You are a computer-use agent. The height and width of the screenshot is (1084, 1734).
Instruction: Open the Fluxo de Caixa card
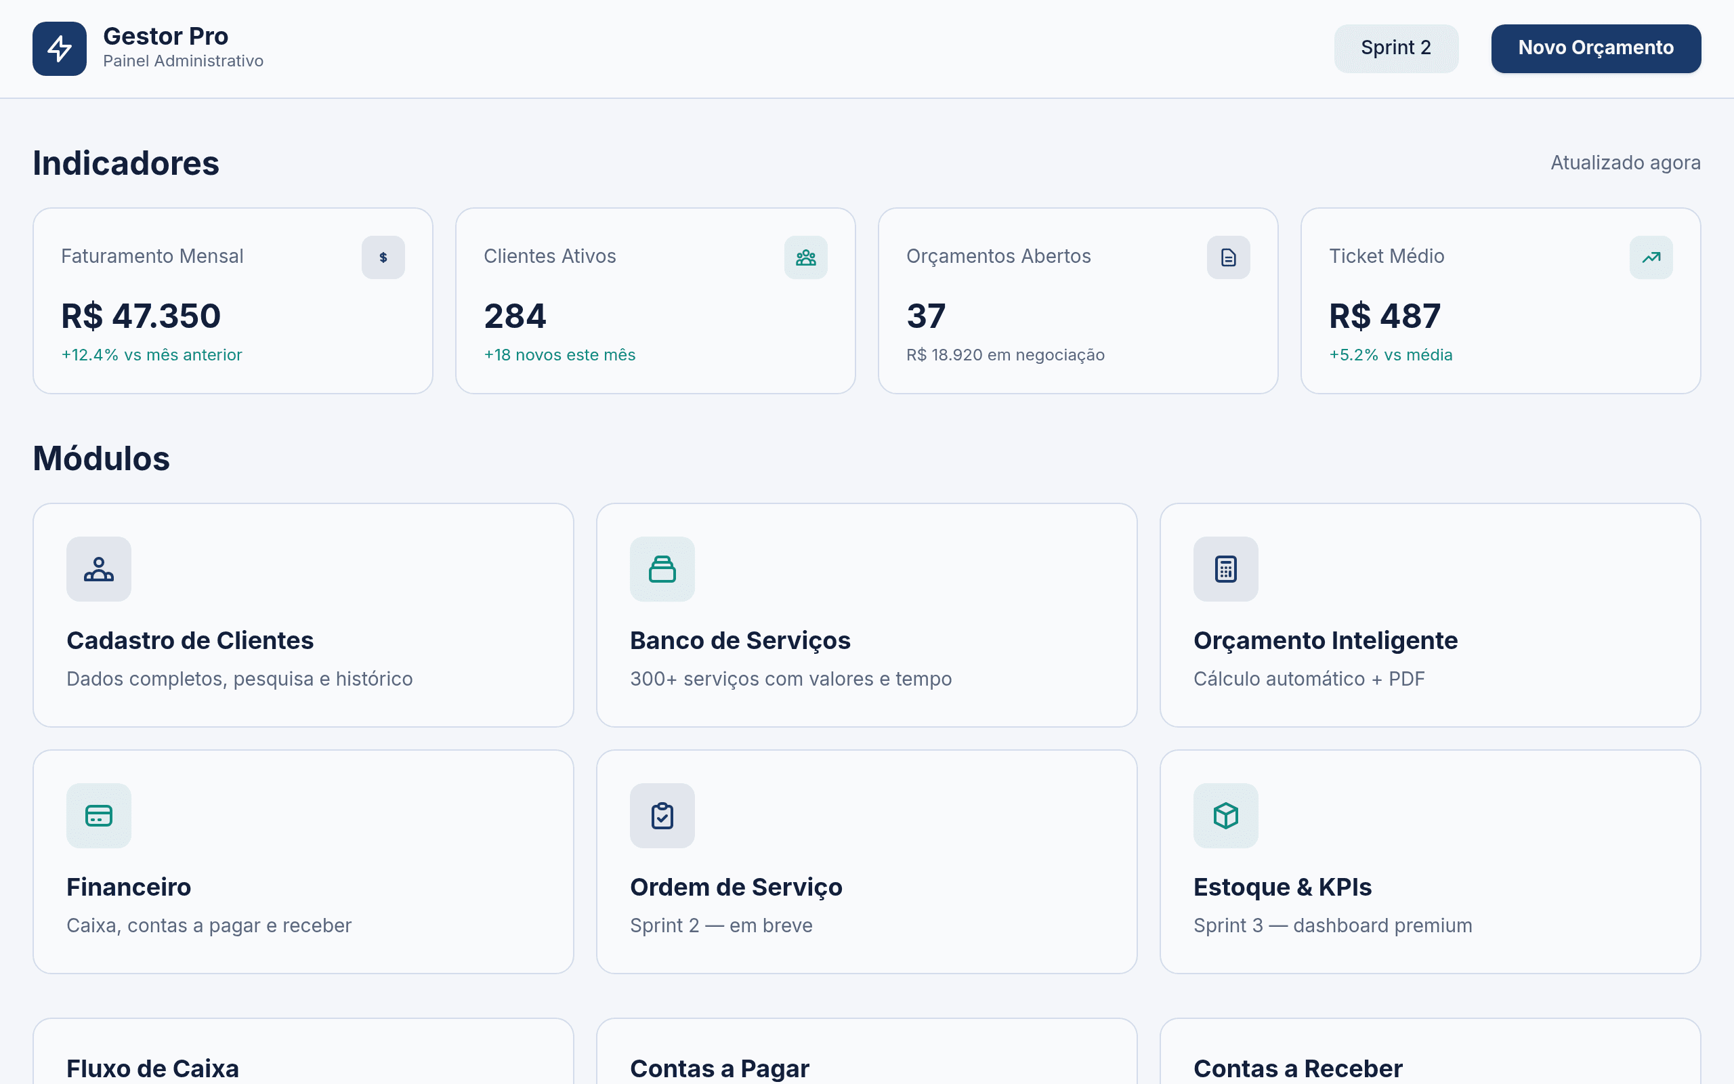coord(303,1051)
